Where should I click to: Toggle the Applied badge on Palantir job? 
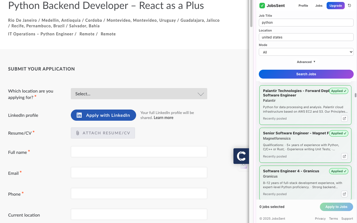click(x=339, y=91)
